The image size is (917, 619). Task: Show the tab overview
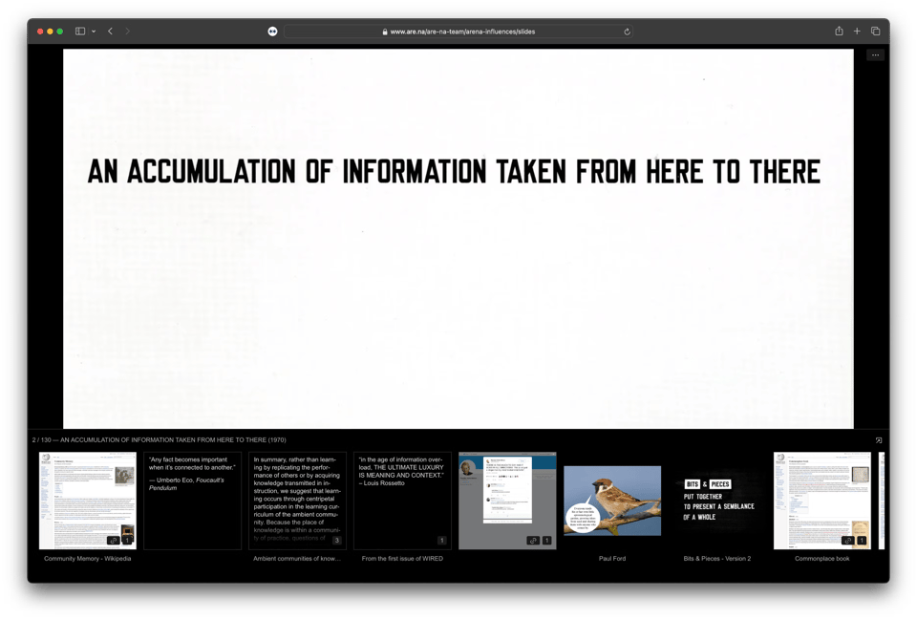pos(875,32)
